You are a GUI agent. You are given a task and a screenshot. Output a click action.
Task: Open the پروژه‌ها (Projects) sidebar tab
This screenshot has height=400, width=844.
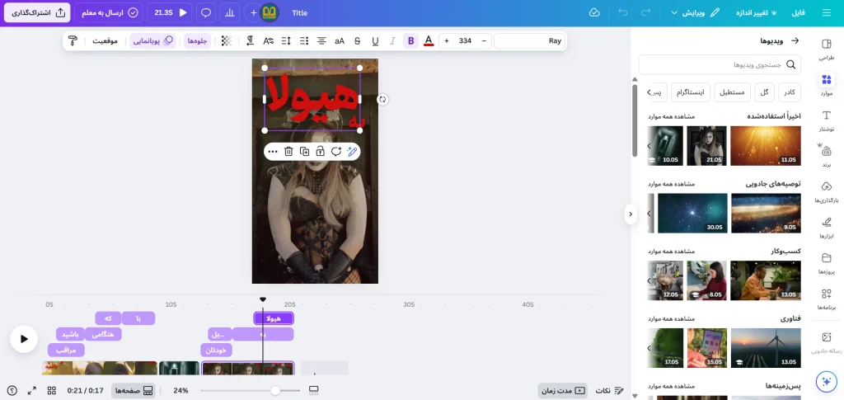click(826, 263)
